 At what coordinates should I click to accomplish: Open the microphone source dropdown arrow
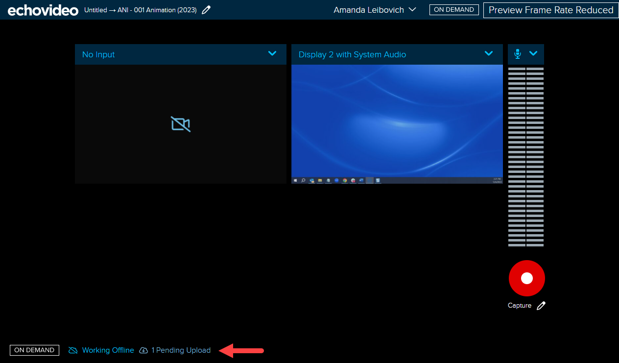533,54
